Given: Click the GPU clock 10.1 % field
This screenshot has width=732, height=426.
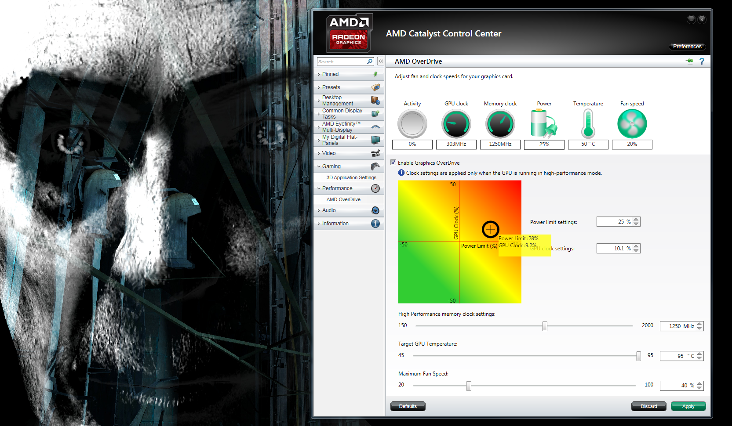Looking at the screenshot, I should [x=618, y=248].
